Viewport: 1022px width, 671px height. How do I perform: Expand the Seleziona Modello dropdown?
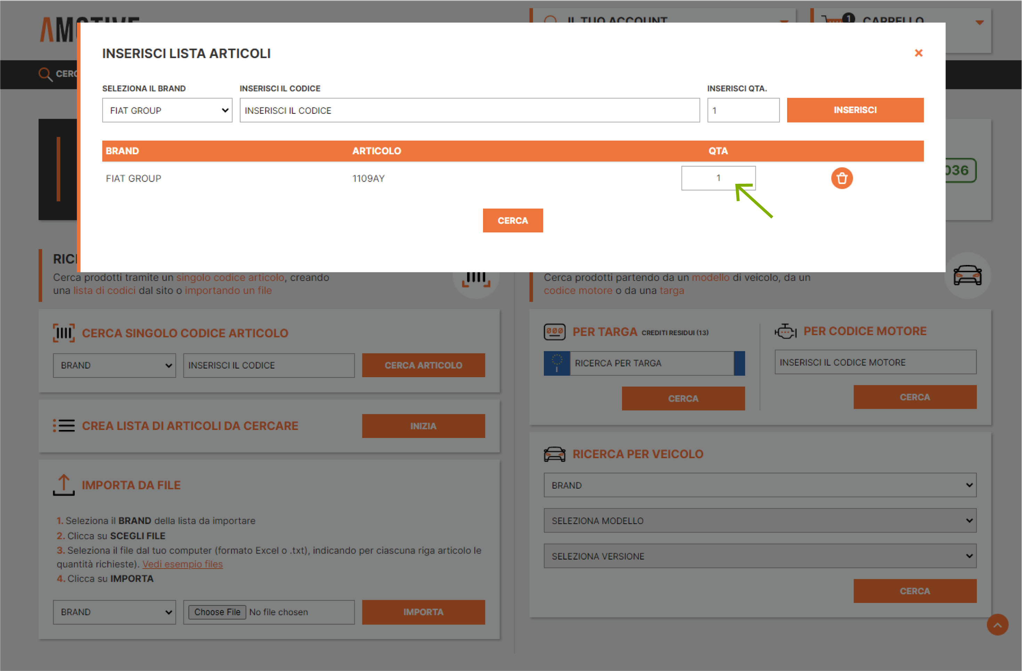760,520
